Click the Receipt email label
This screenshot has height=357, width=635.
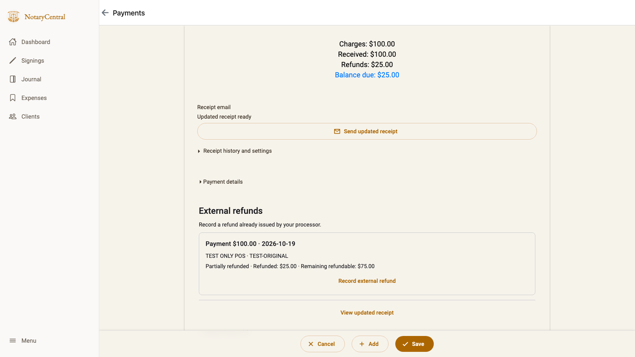click(214, 107)
